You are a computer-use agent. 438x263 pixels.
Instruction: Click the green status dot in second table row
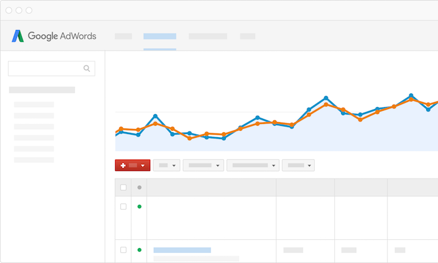(139, 250)
